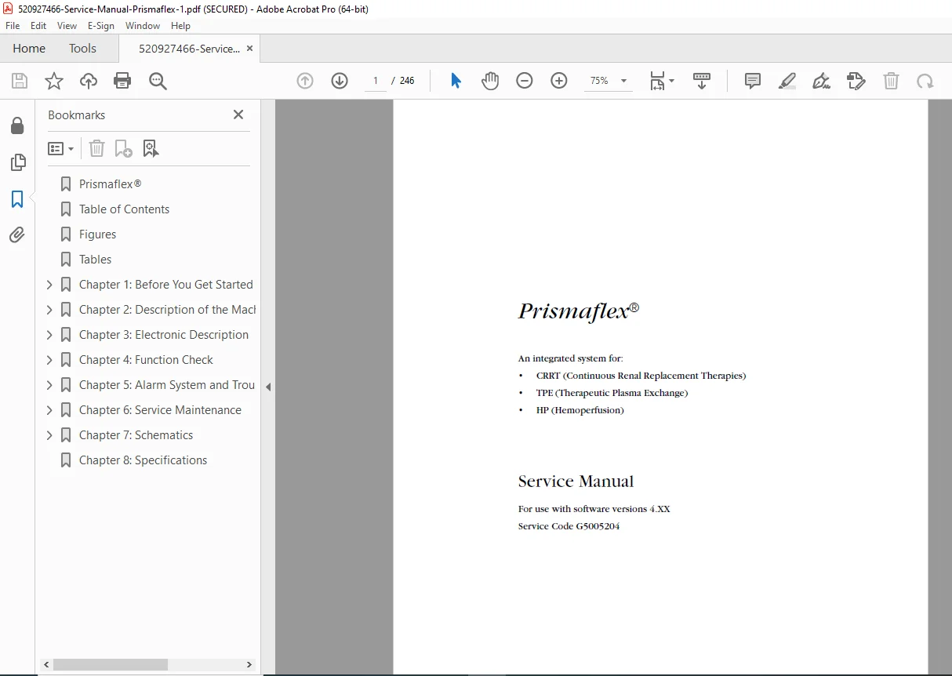The width and height of the screenshot is (952, 676).
Task: Open the fit page options icon
Action: [x=661, y=81]
